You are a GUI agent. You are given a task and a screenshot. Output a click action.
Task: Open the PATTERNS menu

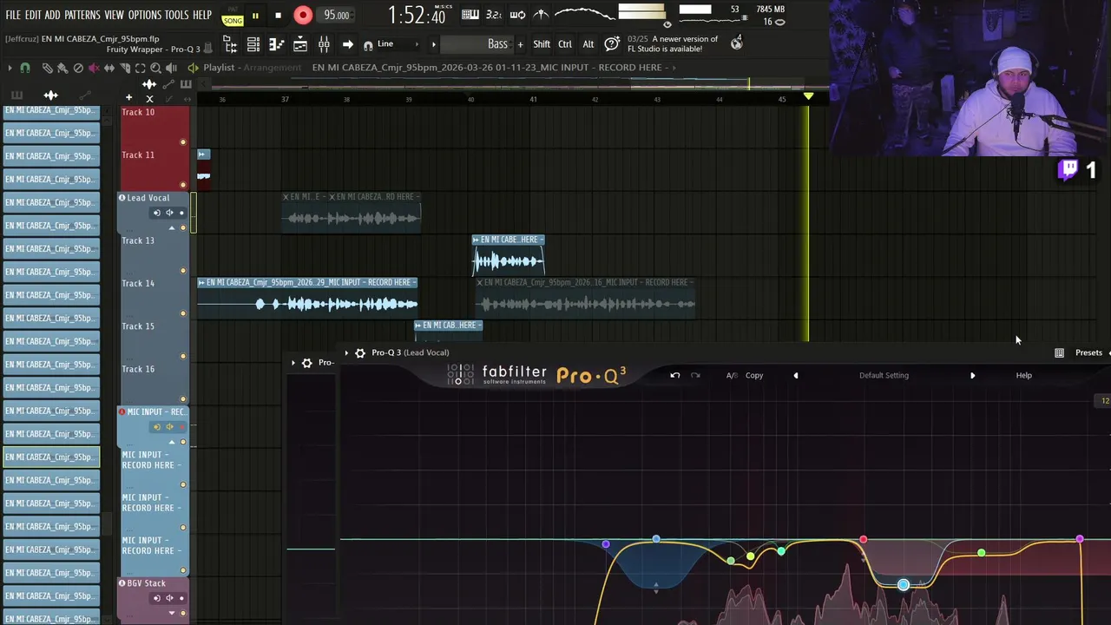tap(82, 16)
